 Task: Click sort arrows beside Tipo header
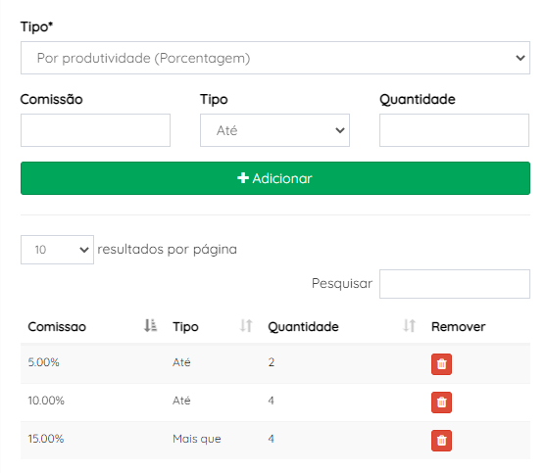[x=246, y=325]
